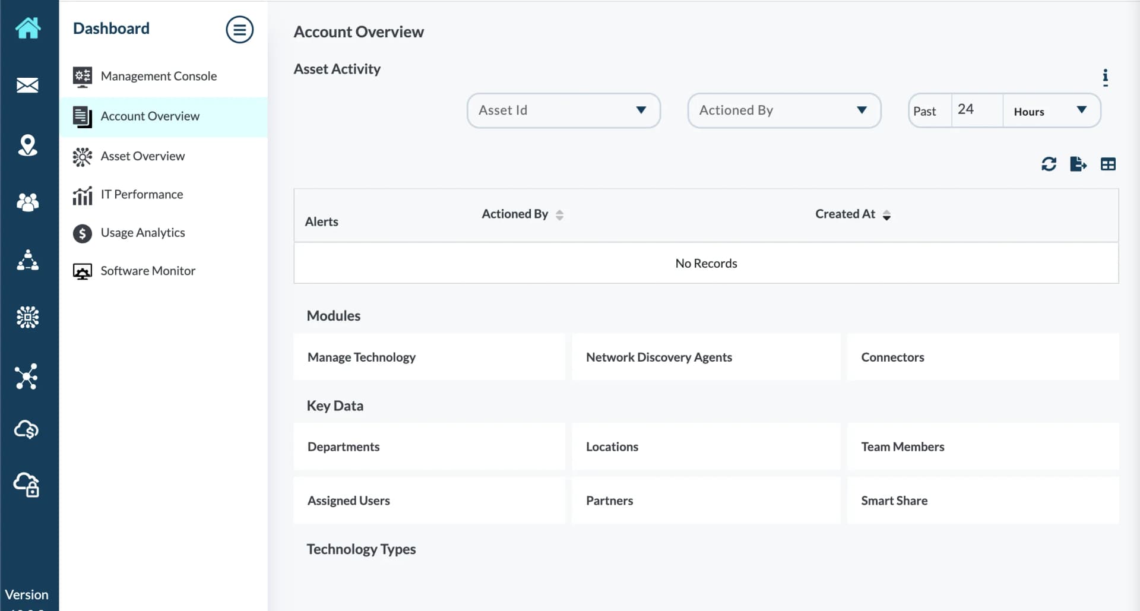Screen dimensions: 1140x611
Task: Select the Locations pin icon in sidebar
Action: point(28,145)
